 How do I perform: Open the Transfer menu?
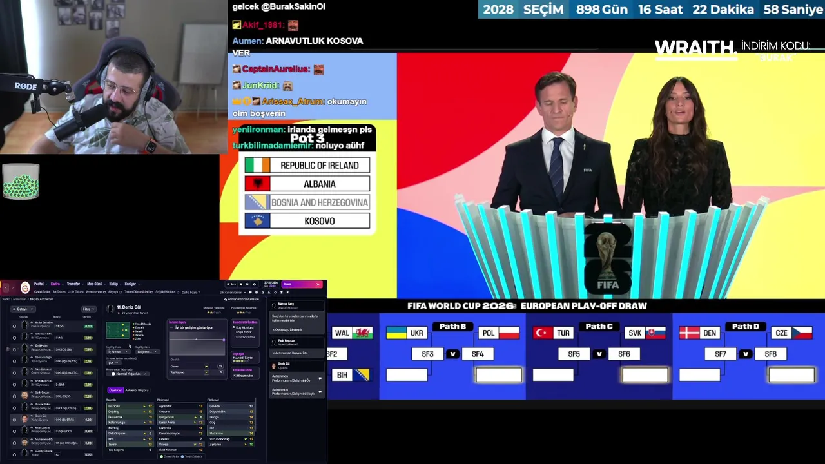[73, 284]
